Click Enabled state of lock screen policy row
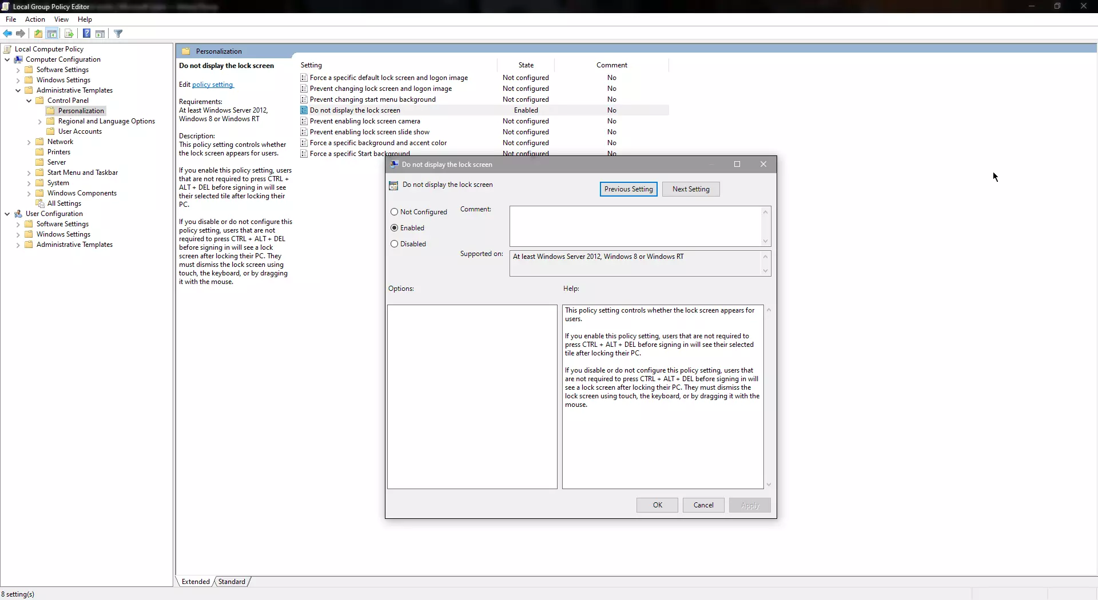1098x600 pixels. [526, 110]
